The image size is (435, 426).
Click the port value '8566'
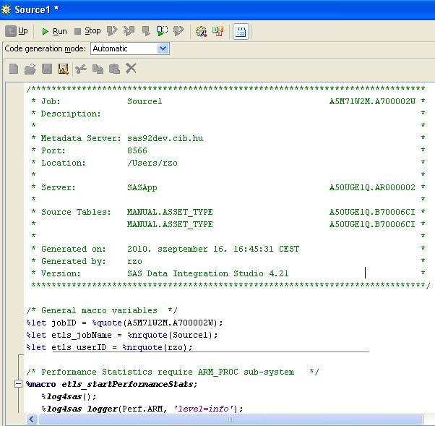pyautogui.click(x=137, y=150)
